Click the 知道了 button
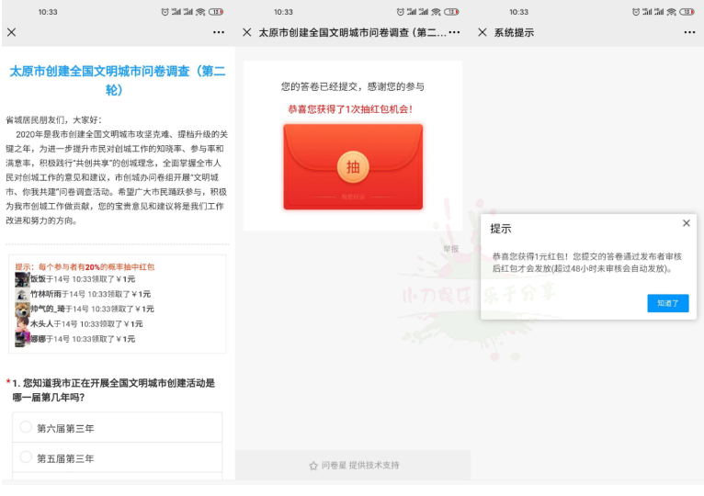 pos(667,303)
